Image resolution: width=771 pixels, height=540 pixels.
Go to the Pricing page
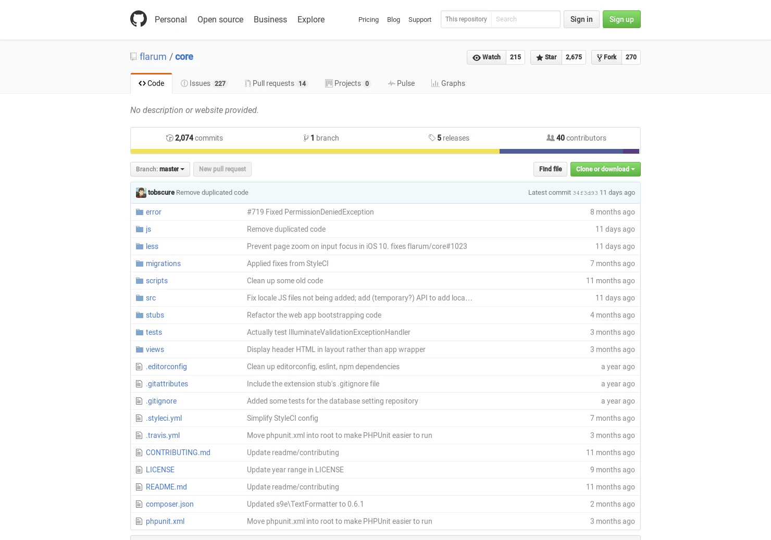[x=368, y=20]
